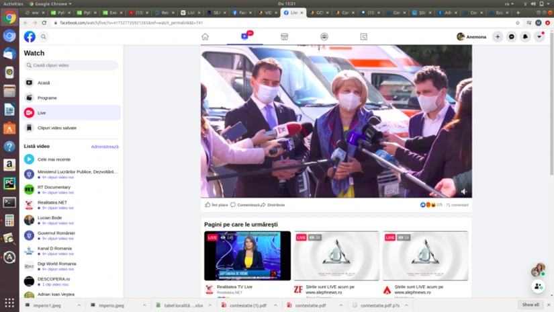The image size is (554, 312).
Task: Click the Administrează link
Action: 105,147
